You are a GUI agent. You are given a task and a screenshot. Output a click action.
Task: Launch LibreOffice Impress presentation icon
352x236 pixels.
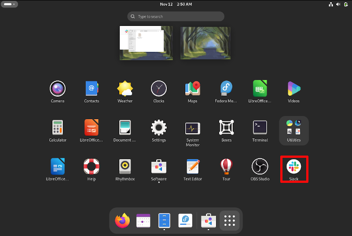[x=92, y=127]
